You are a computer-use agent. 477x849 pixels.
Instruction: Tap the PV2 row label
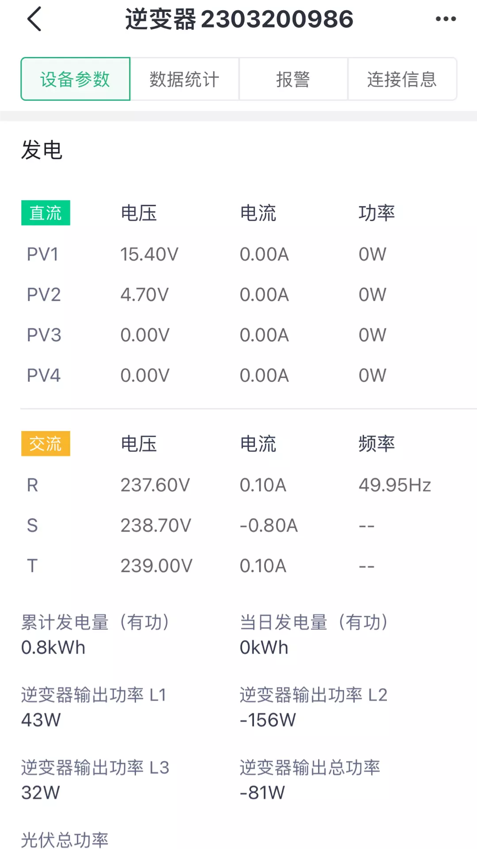[x=43, y=294]
